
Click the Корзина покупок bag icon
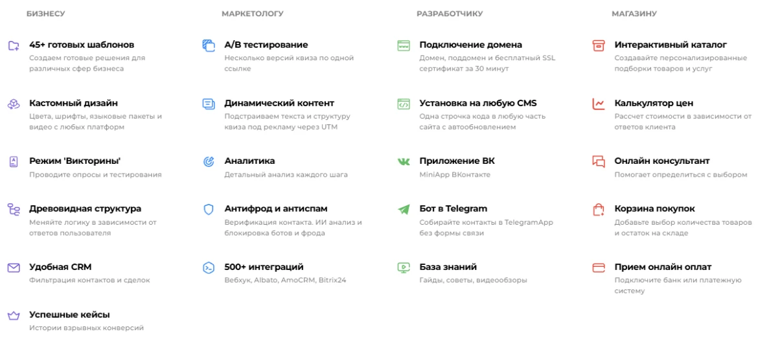click(x=599, y=209)
